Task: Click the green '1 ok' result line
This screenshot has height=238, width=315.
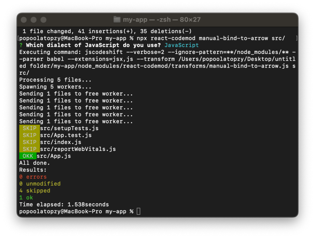Action: coord(26,197)
